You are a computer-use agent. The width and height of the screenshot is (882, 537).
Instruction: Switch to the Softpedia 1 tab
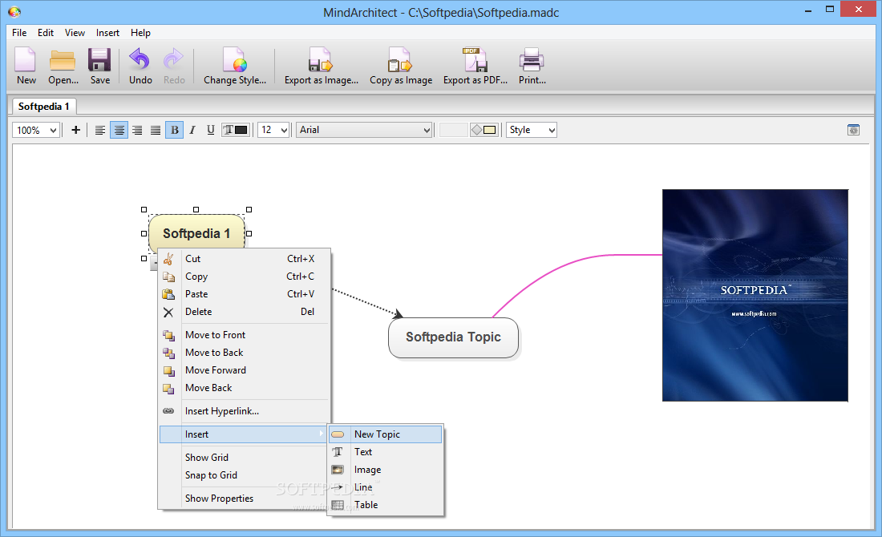pos(44,107)
